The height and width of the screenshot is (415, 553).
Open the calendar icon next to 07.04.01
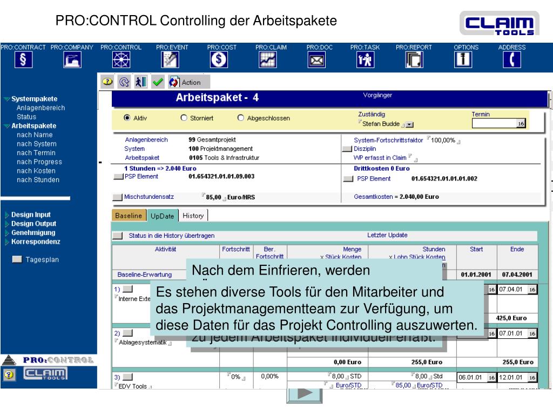532,290
